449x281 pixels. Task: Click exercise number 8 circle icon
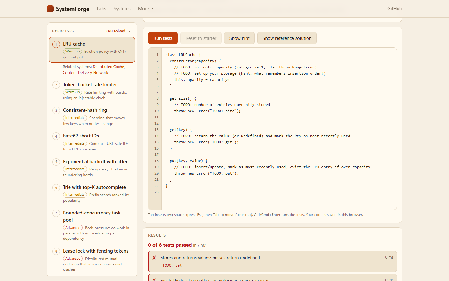click(56, 251)
